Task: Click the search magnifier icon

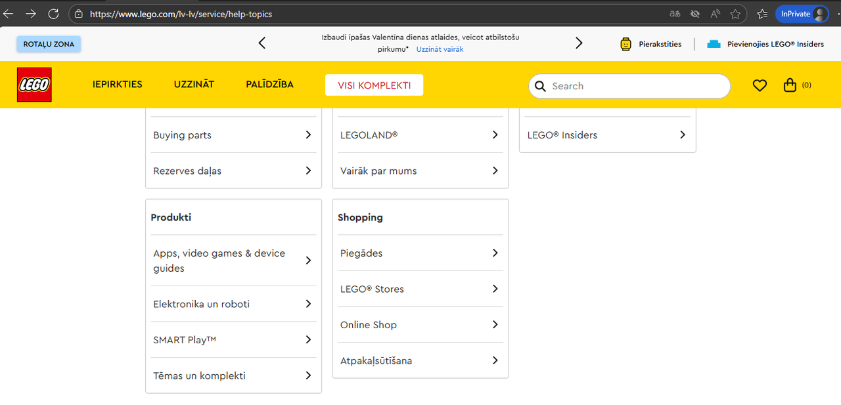Action: pyautogui.click(x=541, y=86)
